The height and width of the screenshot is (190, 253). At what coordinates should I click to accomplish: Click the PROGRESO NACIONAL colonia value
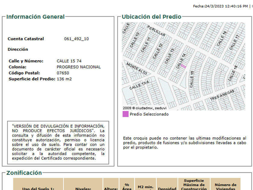[x=79, y=67]
